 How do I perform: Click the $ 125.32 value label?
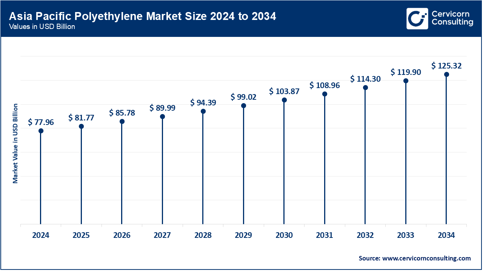(447, 65)
